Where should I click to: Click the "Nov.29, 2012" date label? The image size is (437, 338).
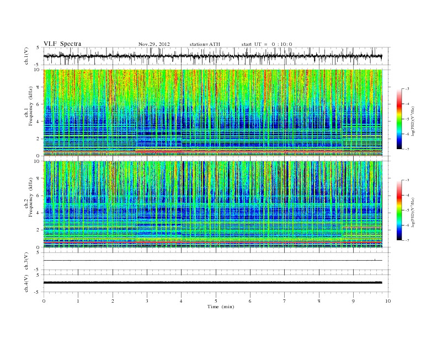[x=154, y=44]
